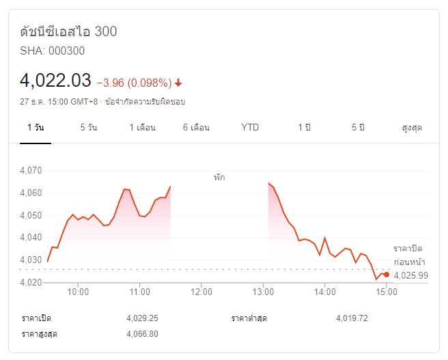448x360 pixels.
Task: Open the ข้อจำกัดความรับผิดชอบ disclaimer link
Action: [145, 101]
